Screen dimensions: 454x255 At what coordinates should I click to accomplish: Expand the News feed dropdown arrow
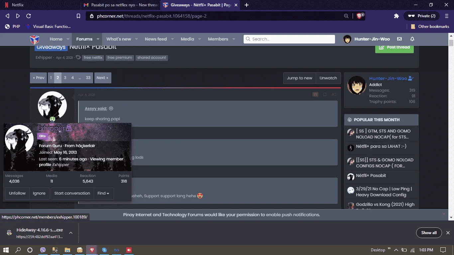tap(172, 39)
